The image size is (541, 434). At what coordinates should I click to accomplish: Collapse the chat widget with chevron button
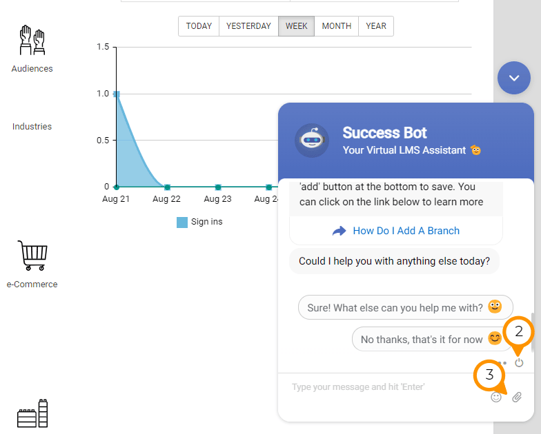513,78
